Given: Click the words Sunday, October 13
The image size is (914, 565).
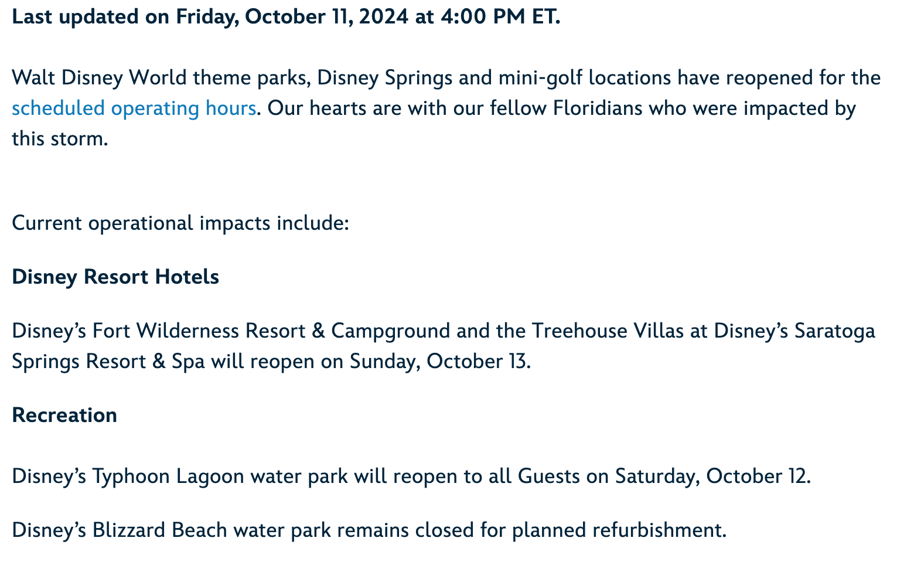Looking at the screenshot, I should [439, 362].
